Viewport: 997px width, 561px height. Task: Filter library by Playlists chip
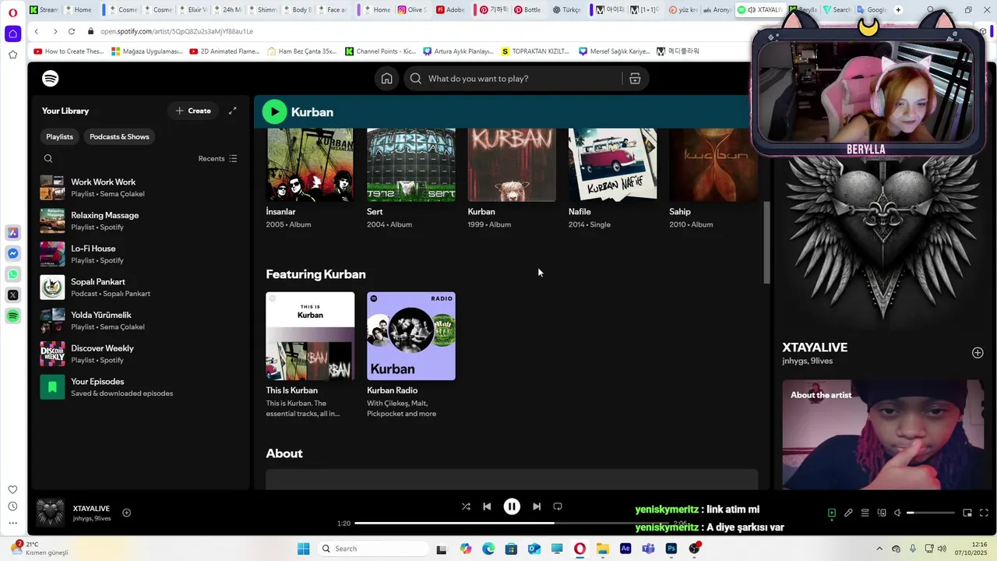pos(59,136)
